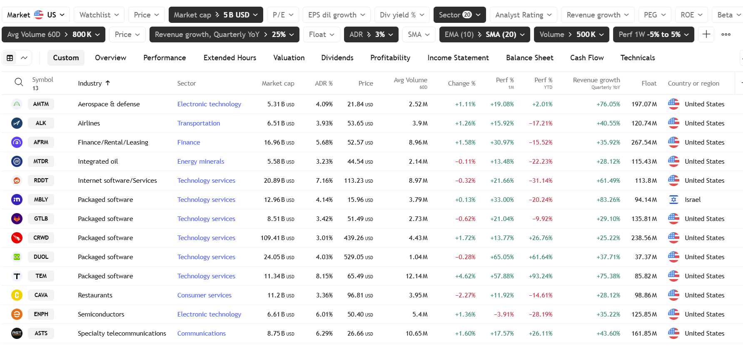Open the Income Statement tab
Image resolution: width=743 pixels, height=346 pixels.
(458, 58)
